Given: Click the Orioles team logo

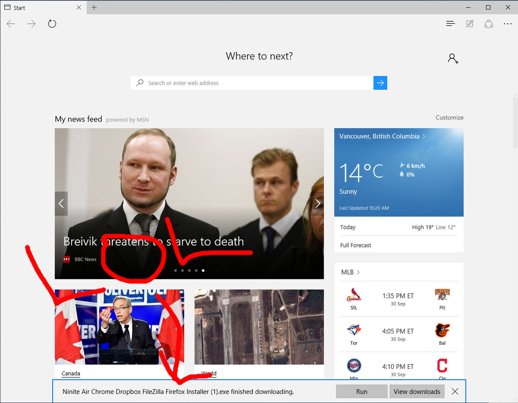Looking at the screenshot, I should 442,331.
